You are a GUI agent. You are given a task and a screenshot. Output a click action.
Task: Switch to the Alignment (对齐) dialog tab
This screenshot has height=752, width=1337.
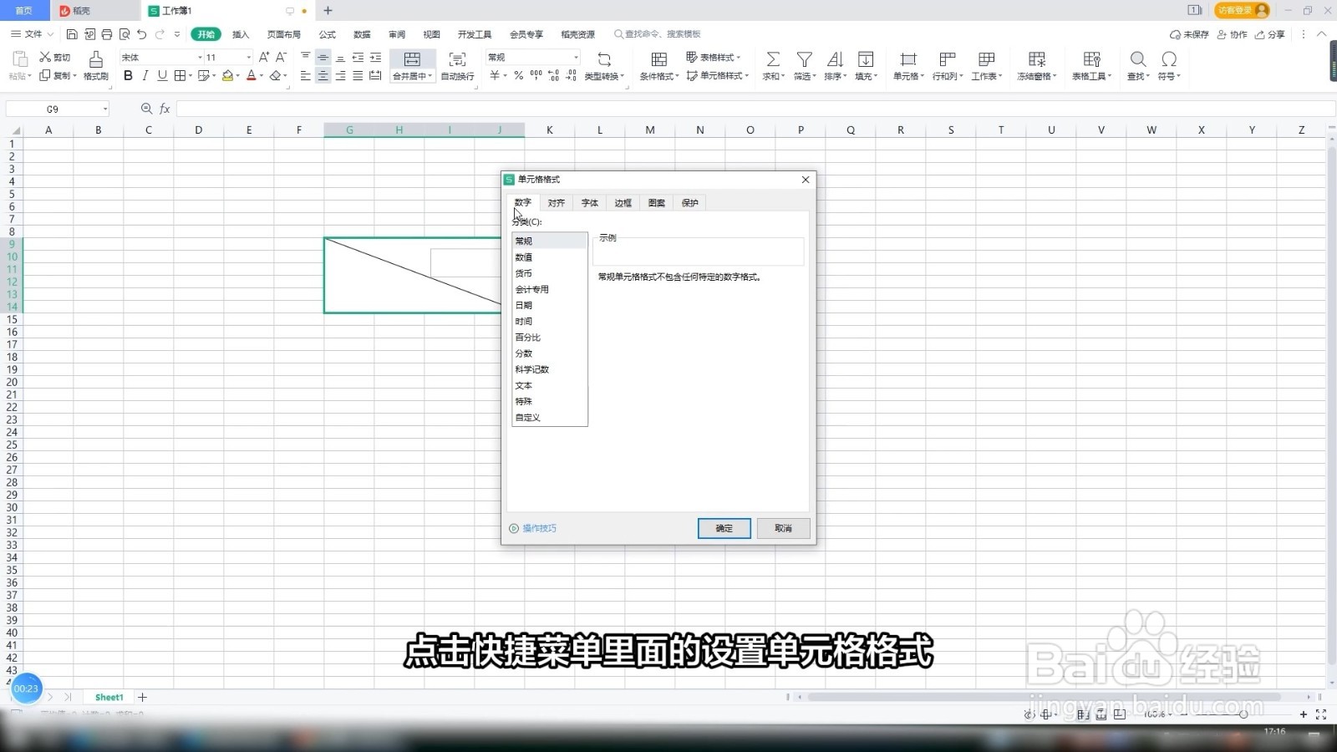click(x=556, y=203)
